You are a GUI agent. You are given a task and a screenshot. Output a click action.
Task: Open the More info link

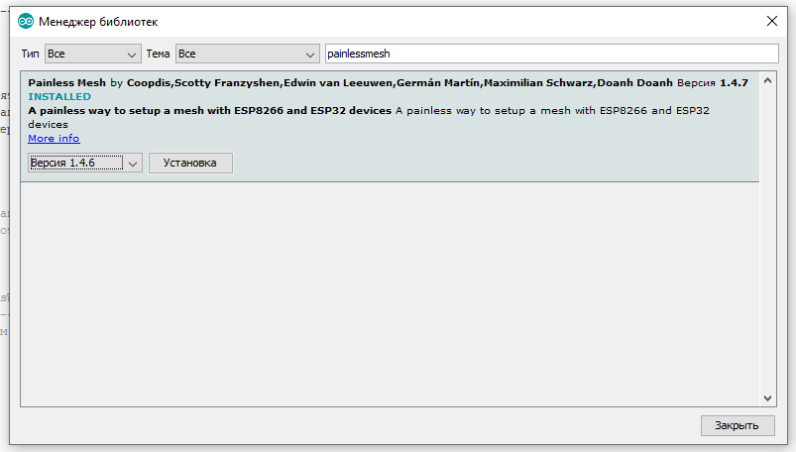[54, 138]
